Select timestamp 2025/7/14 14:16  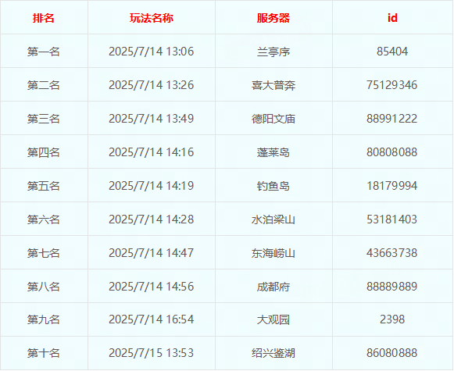coord(151,152)
